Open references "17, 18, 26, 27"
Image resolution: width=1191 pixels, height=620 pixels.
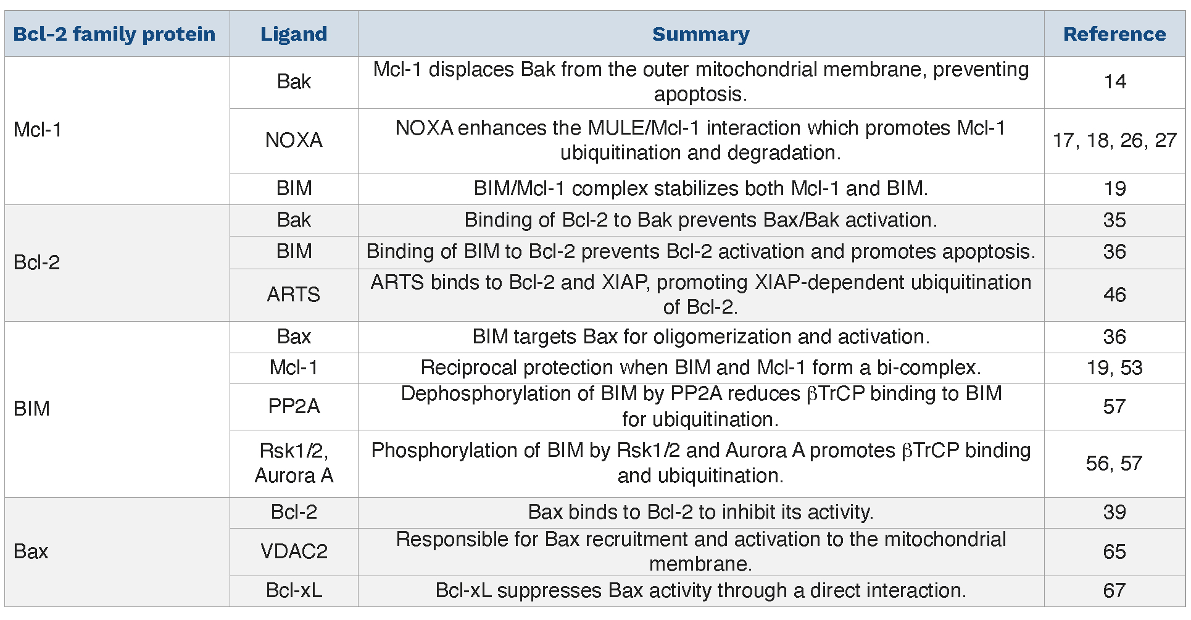pyautogui.click(x=1114, y=140)
